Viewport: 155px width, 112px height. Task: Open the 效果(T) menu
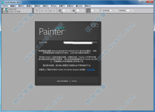click(x=61, y=6)
